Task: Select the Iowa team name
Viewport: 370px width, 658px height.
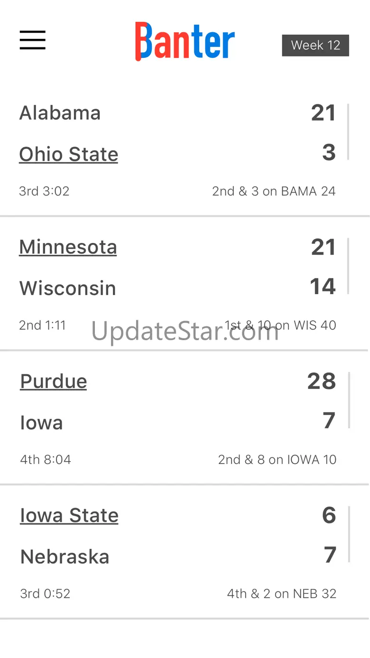Action: 41,423
